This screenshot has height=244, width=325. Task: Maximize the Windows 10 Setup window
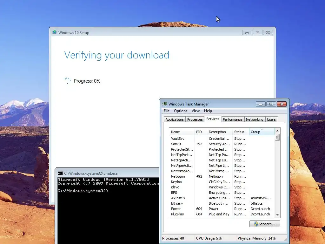coord(257,33)
